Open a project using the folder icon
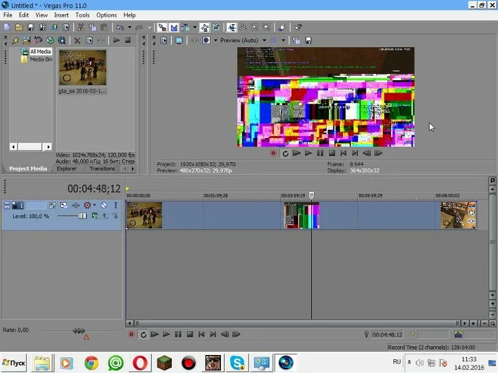Viewport: 498px width, 373px height. (x=19, y=27)
